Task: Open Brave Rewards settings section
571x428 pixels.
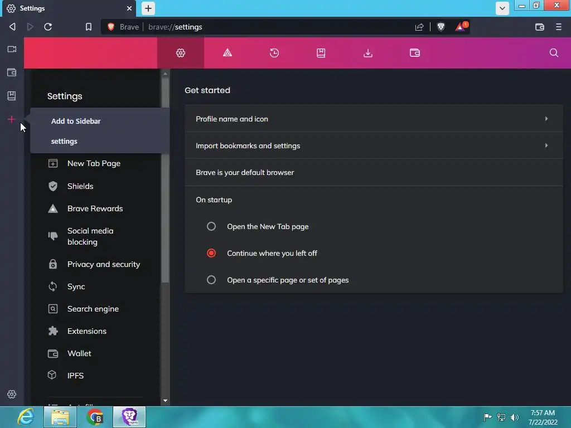Action: point(95,208)
